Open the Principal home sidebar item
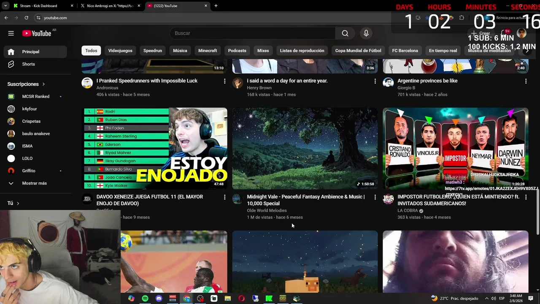Screen dimensions: 540x304 point(35,52)
